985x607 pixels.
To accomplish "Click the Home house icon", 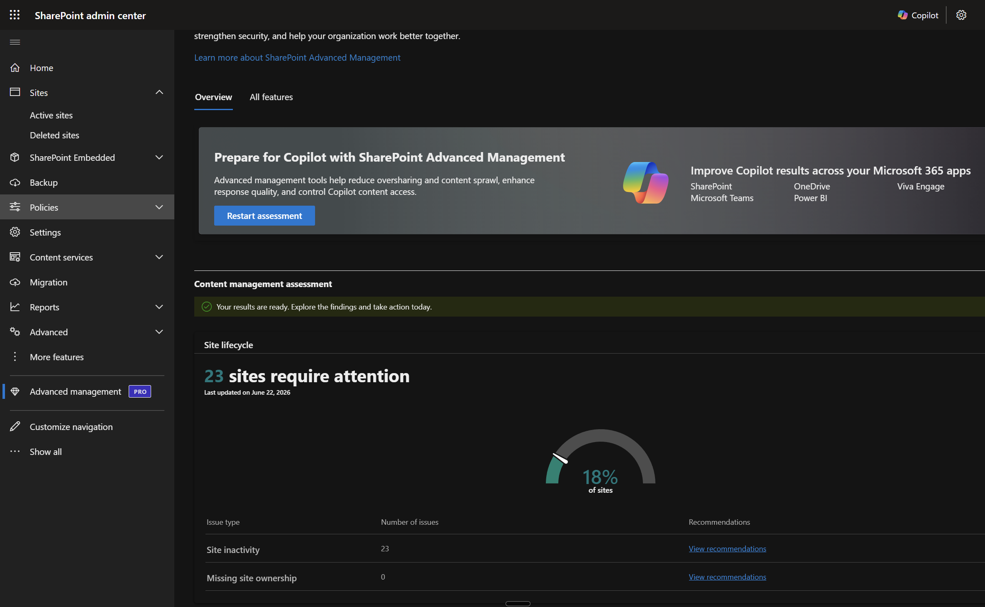I will tap(15, 68).
